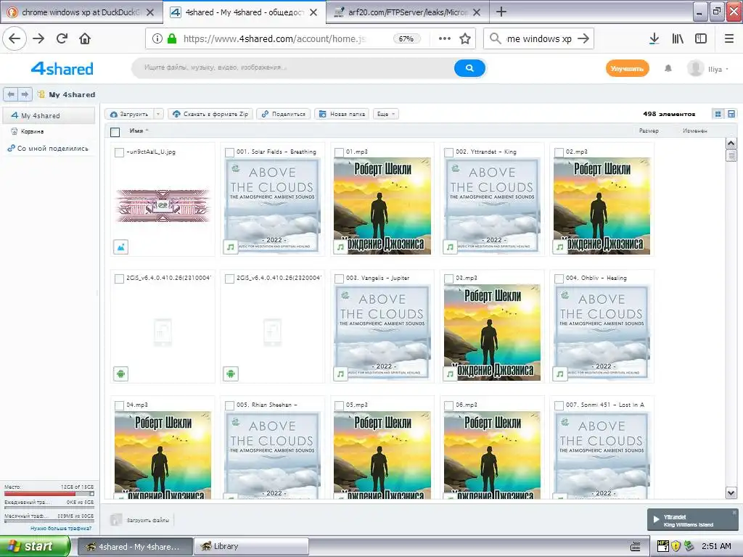The height and width of the screenshot is (557, 743).
Task: Open the 04.mp3 thumbnail
Action: pos(163,455)
